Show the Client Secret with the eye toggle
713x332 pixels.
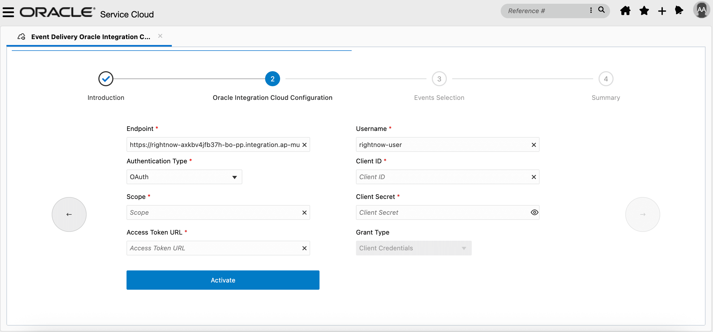pyautogui.click(x=534, y=212)
